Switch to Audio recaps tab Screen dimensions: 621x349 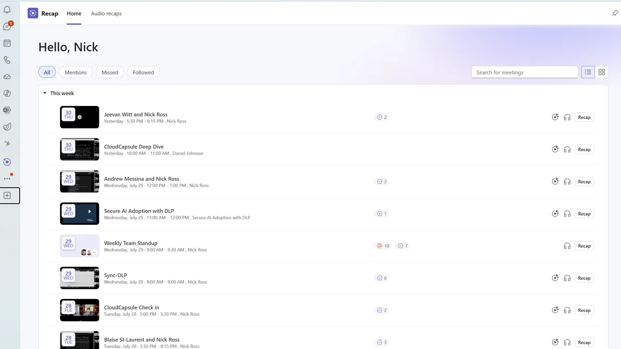pyautogui.click(x=106, y=13)
